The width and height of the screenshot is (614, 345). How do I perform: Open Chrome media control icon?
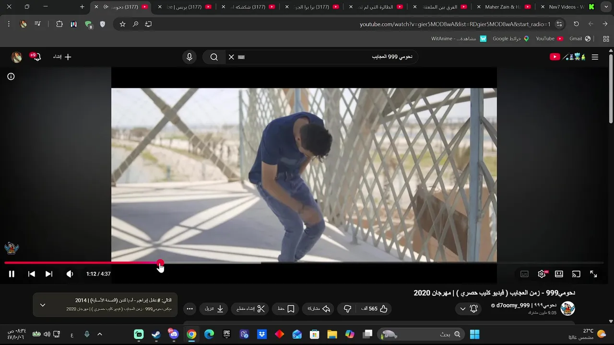pyautogui.click(x=38, y=24)
